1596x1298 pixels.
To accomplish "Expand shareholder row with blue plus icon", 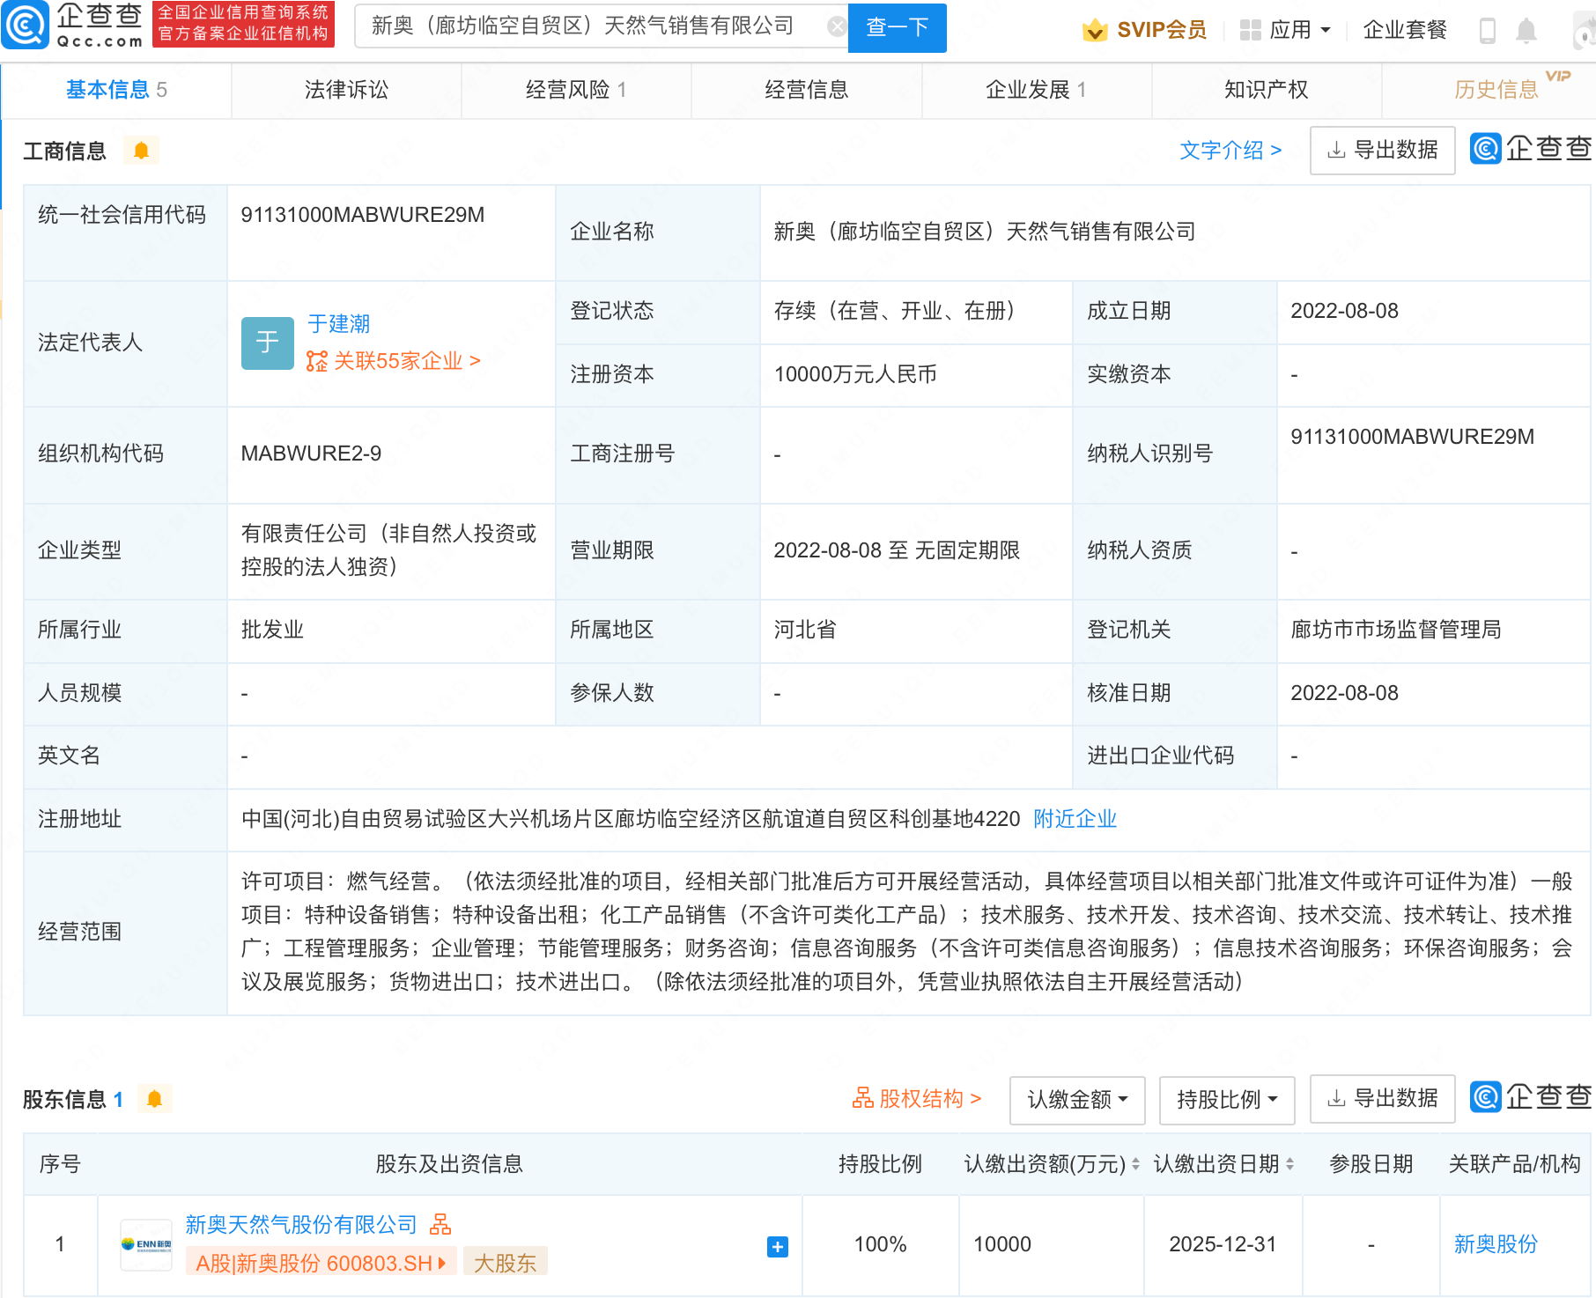I will pos(778,1247).
